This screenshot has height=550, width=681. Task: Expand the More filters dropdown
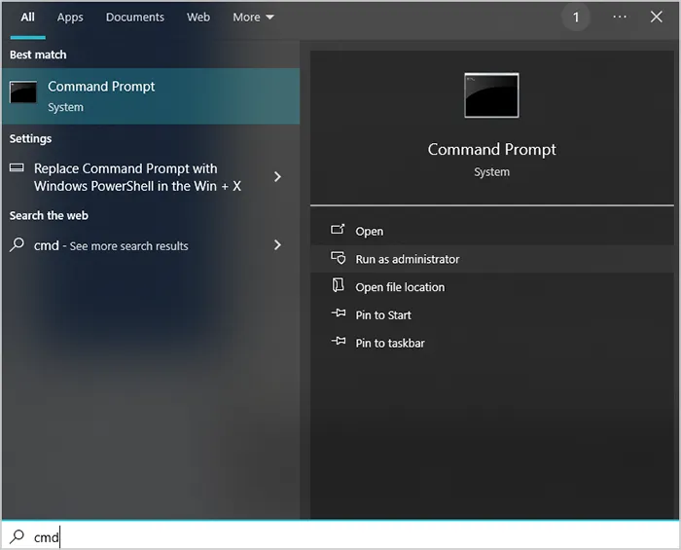pyautogui.click(x=253, y=17)
